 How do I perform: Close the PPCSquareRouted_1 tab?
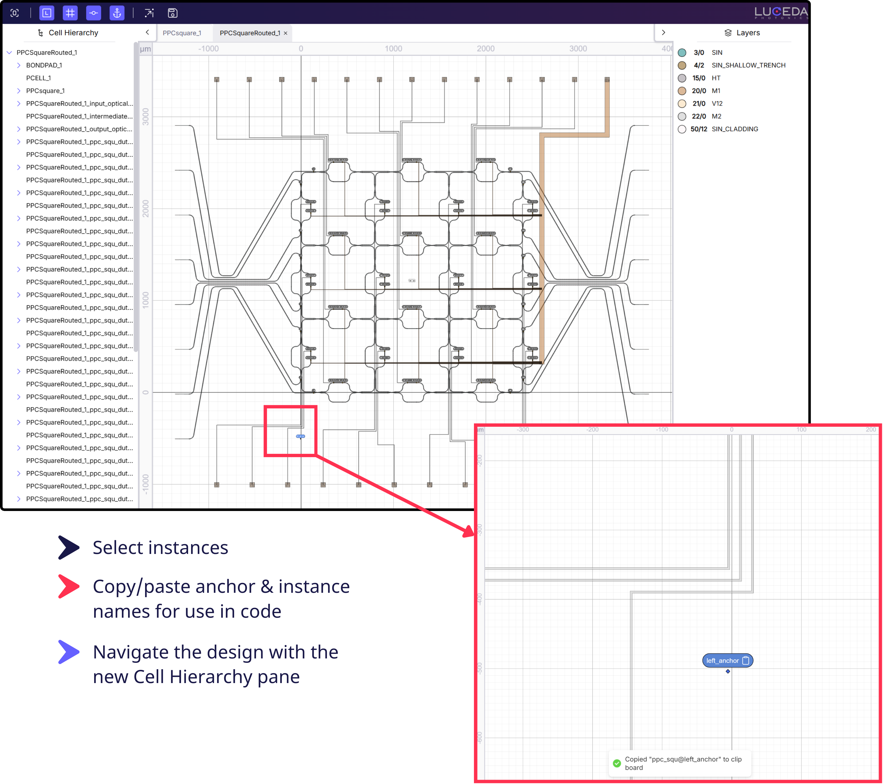(x=285, y=33)
